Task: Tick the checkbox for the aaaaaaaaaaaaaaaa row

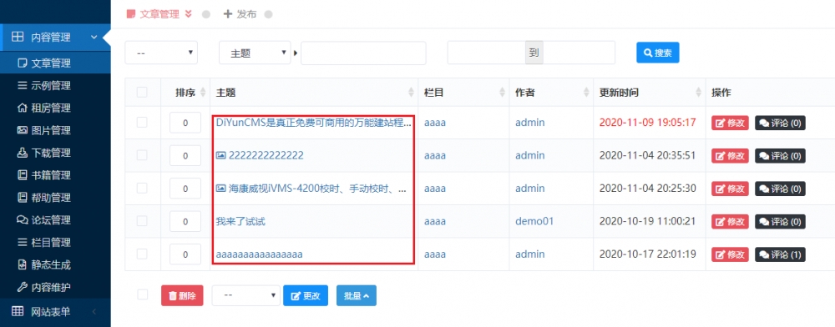Action: [142, 254]
